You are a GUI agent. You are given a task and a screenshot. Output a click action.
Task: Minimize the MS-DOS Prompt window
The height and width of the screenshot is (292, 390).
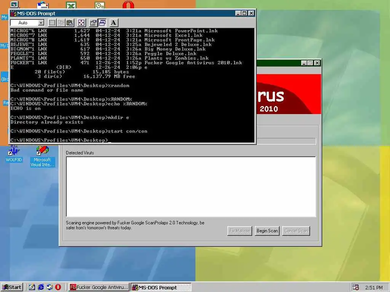[238, 13]
